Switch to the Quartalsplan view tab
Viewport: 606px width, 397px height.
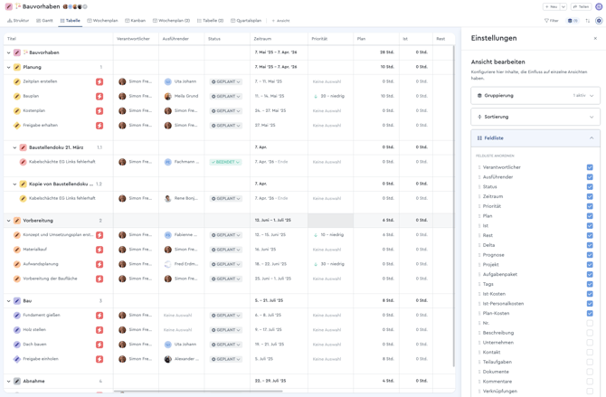pyautogui.click(x=246, y=21)
